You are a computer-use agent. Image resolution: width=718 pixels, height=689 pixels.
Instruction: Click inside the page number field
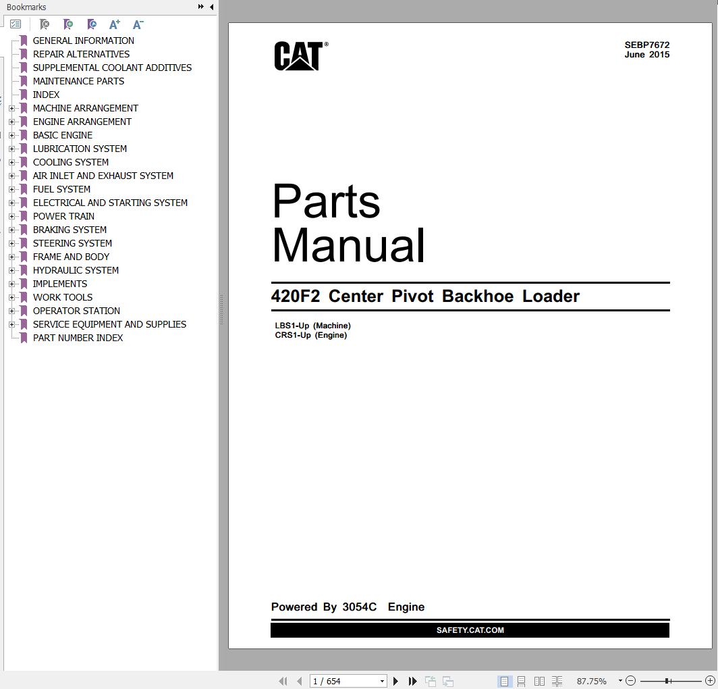341,681
